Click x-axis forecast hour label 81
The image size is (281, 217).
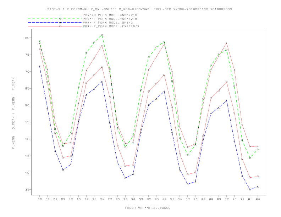click(250, 199)
